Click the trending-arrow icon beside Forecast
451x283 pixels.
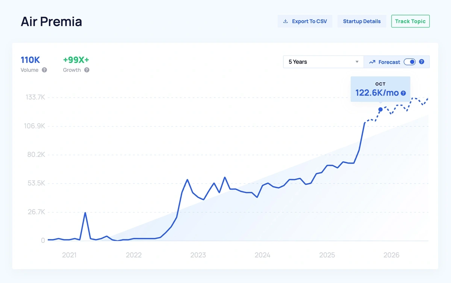[x=372, y=62]
